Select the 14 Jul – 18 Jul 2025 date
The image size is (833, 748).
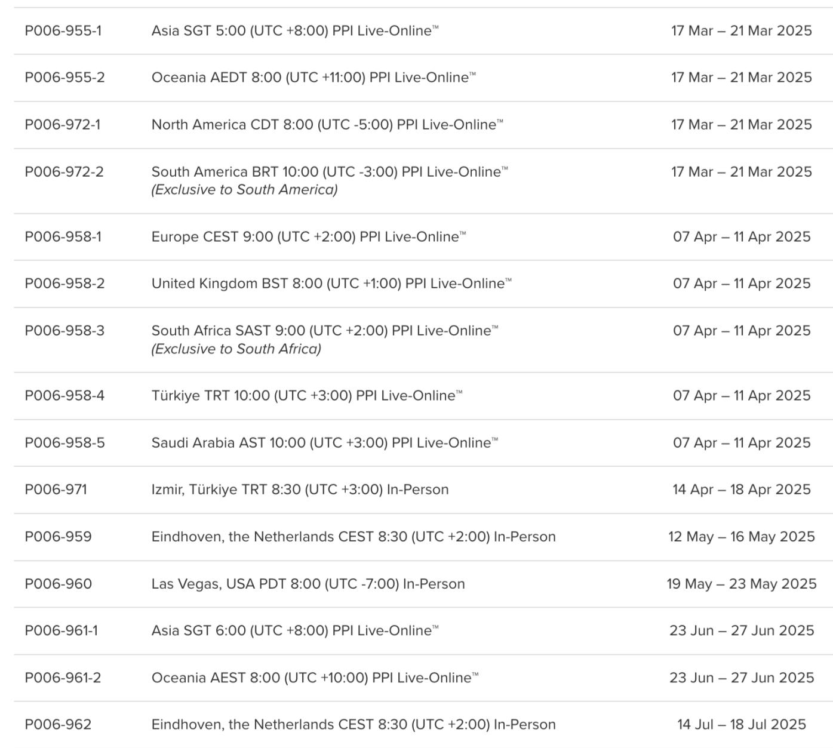click(742, 725)
